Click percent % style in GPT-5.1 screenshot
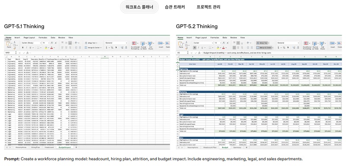This screenshot has width=346, height=167. (112, 47)
